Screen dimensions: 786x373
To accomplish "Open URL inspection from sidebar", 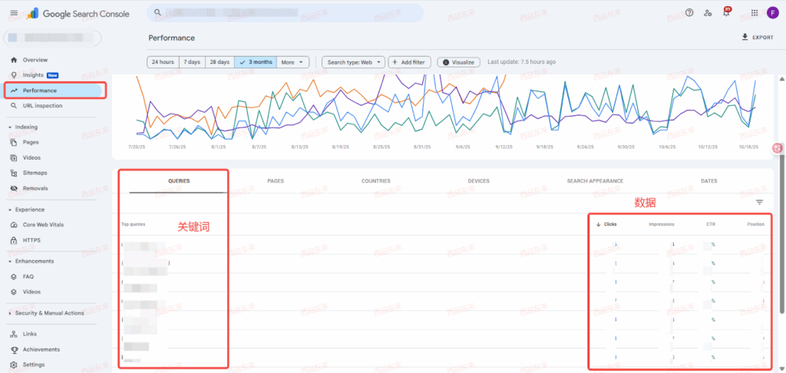I will [42, 106].
